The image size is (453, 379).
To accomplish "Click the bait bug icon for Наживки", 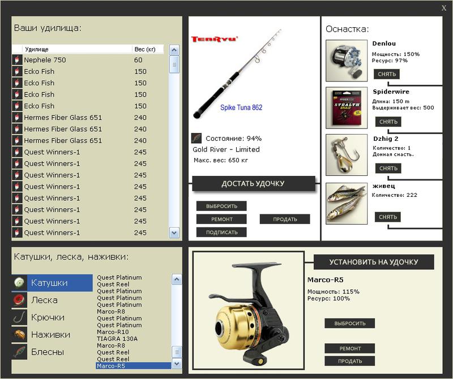I will tap(19, 334).
